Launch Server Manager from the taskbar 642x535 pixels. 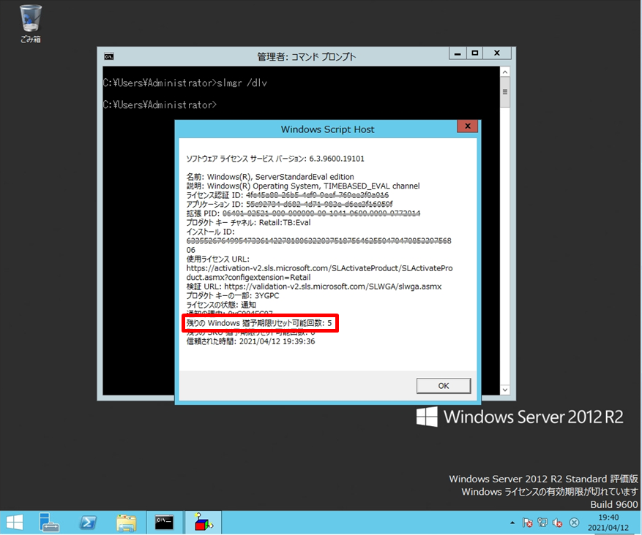point(49,523)
